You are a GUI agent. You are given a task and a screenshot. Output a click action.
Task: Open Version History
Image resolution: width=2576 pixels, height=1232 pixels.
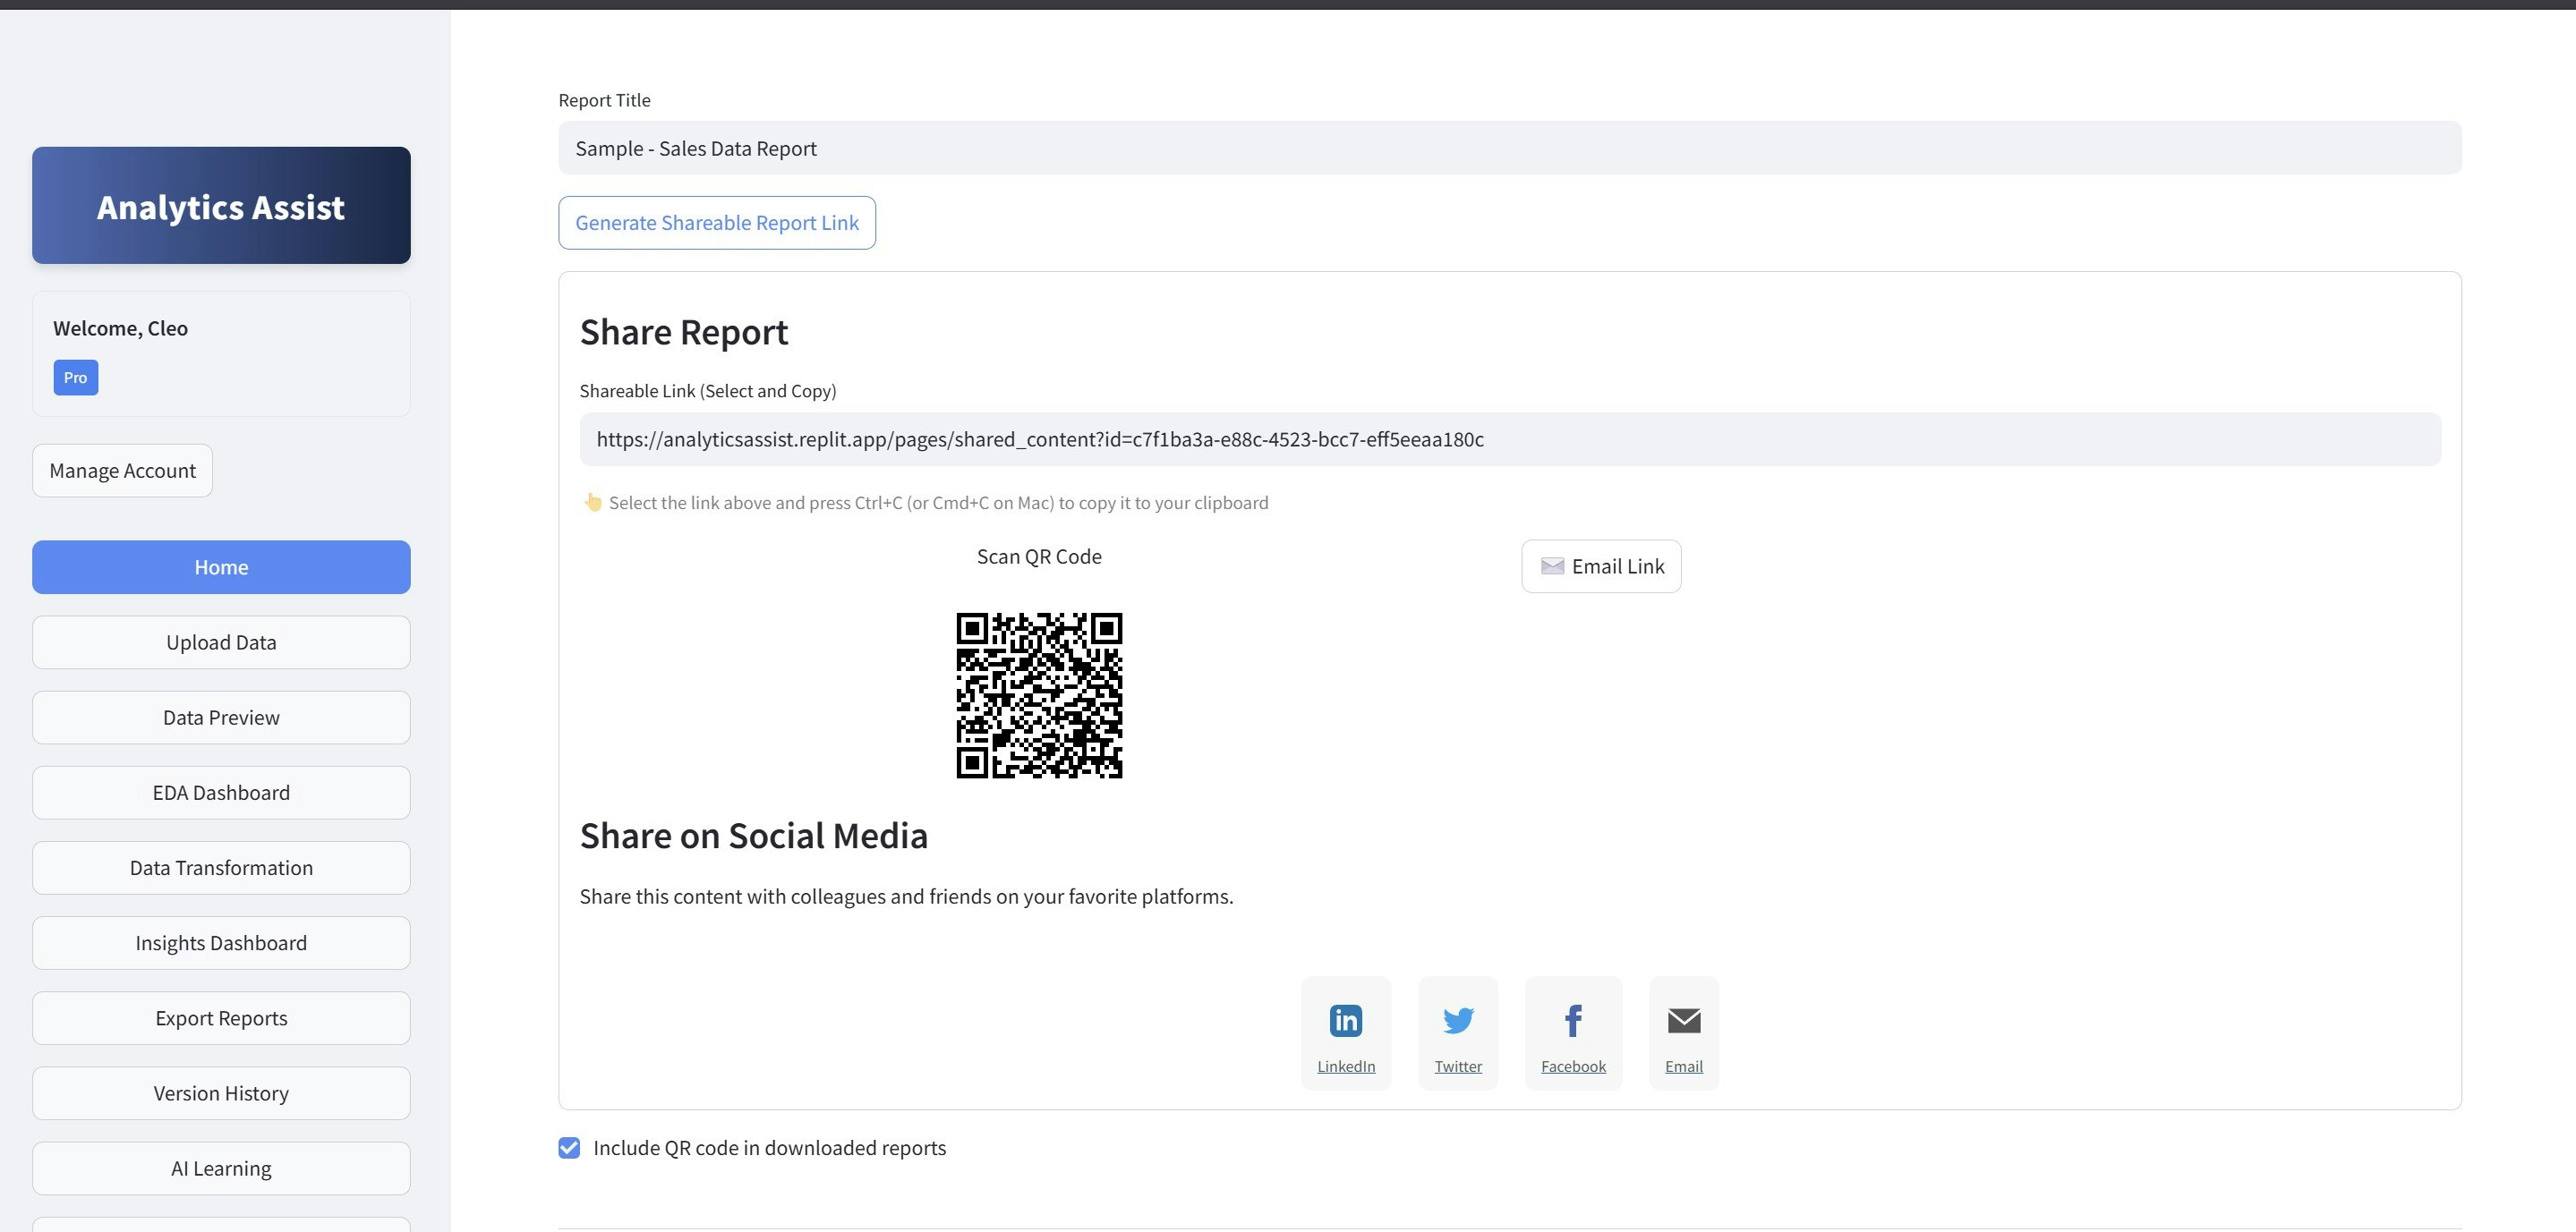point(221,1093)
